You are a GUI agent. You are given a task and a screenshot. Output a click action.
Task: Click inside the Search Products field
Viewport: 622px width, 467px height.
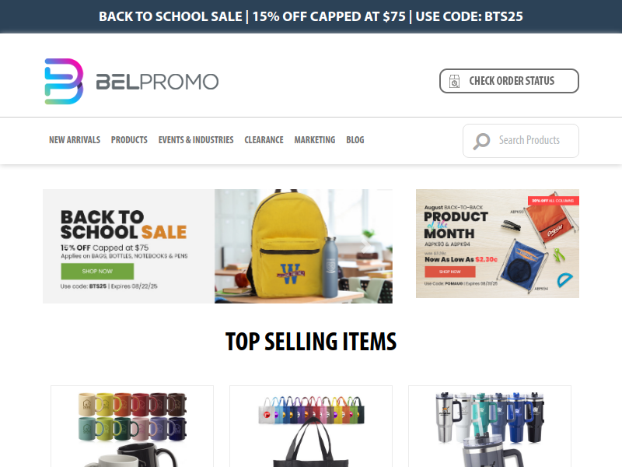[521, 141]
